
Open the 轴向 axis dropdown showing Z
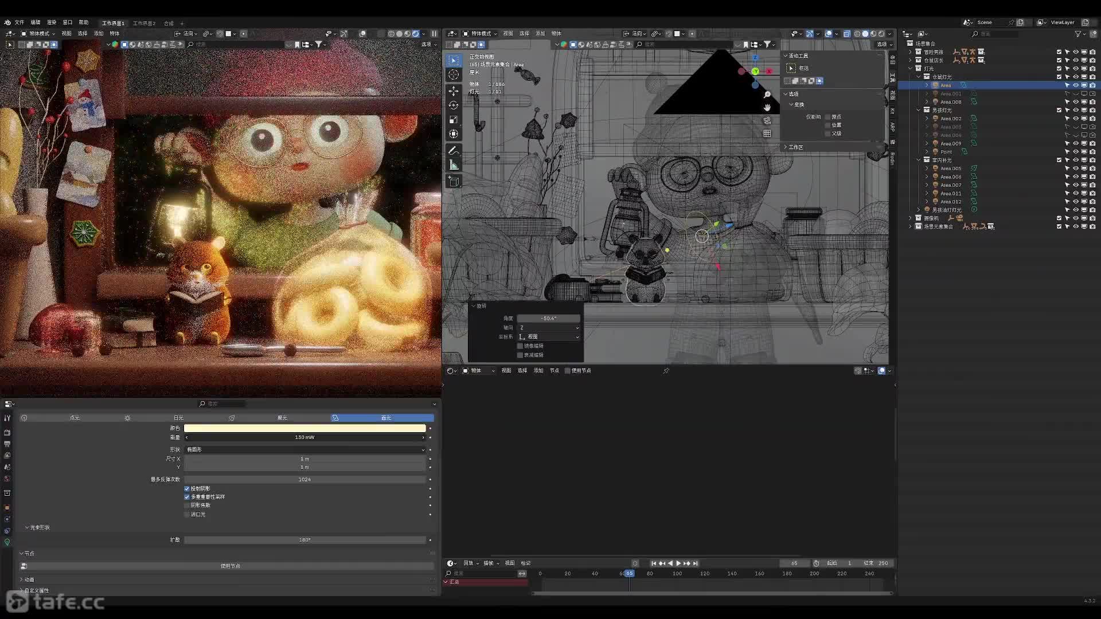[549, 327]
